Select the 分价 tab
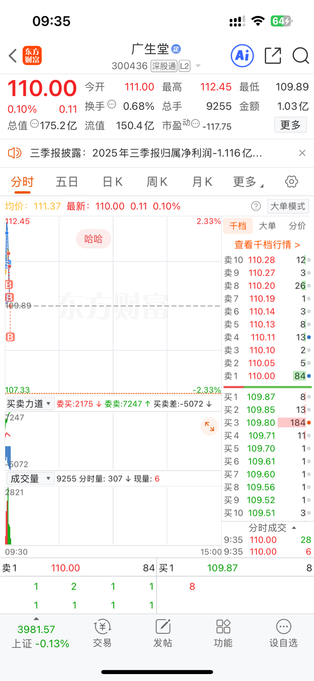 pos(297,226)
